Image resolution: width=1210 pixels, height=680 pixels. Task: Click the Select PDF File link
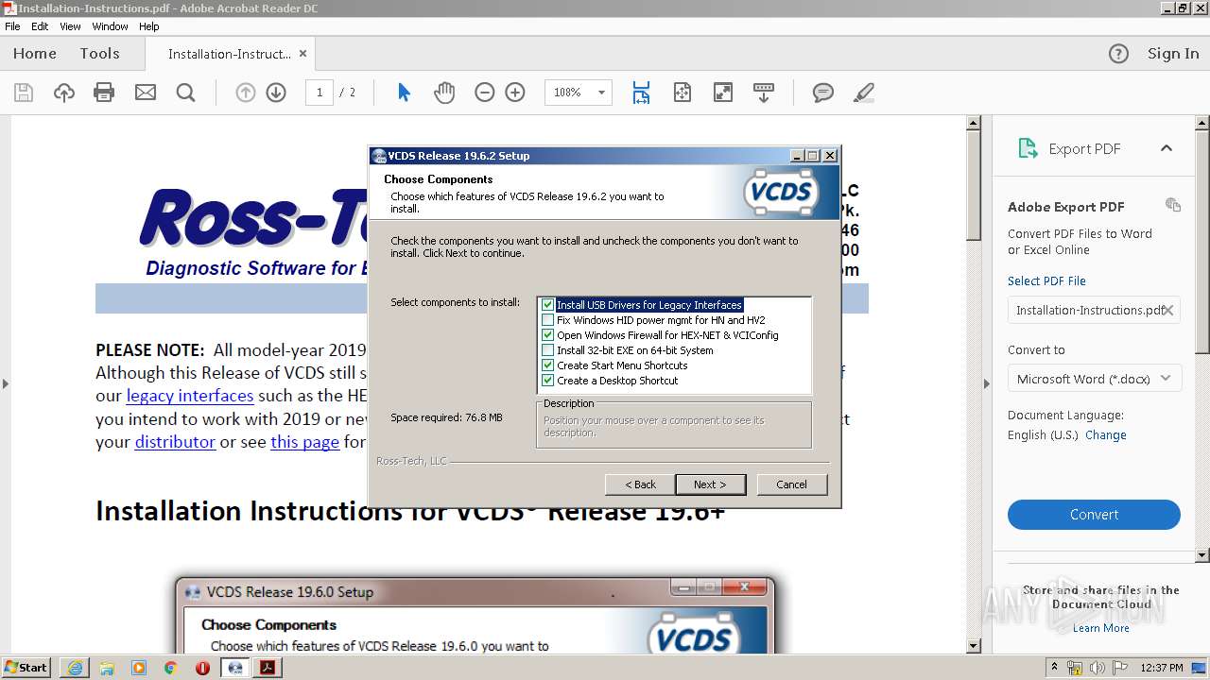click(x=1046, y=280)
